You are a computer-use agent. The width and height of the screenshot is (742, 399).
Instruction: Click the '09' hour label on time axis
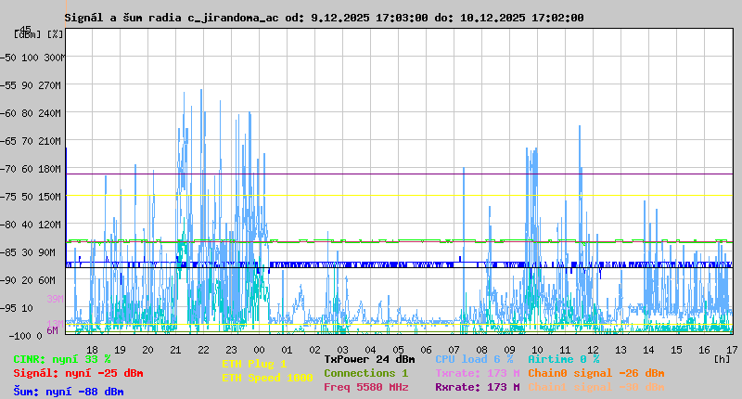pos(509,350)
